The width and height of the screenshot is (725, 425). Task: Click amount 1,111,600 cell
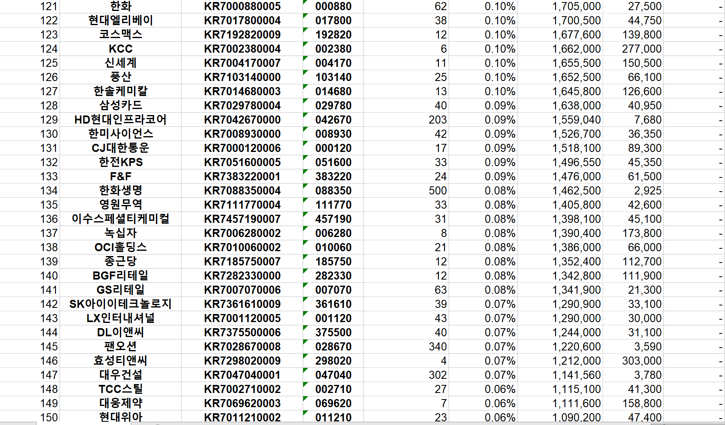pos(560,404)
